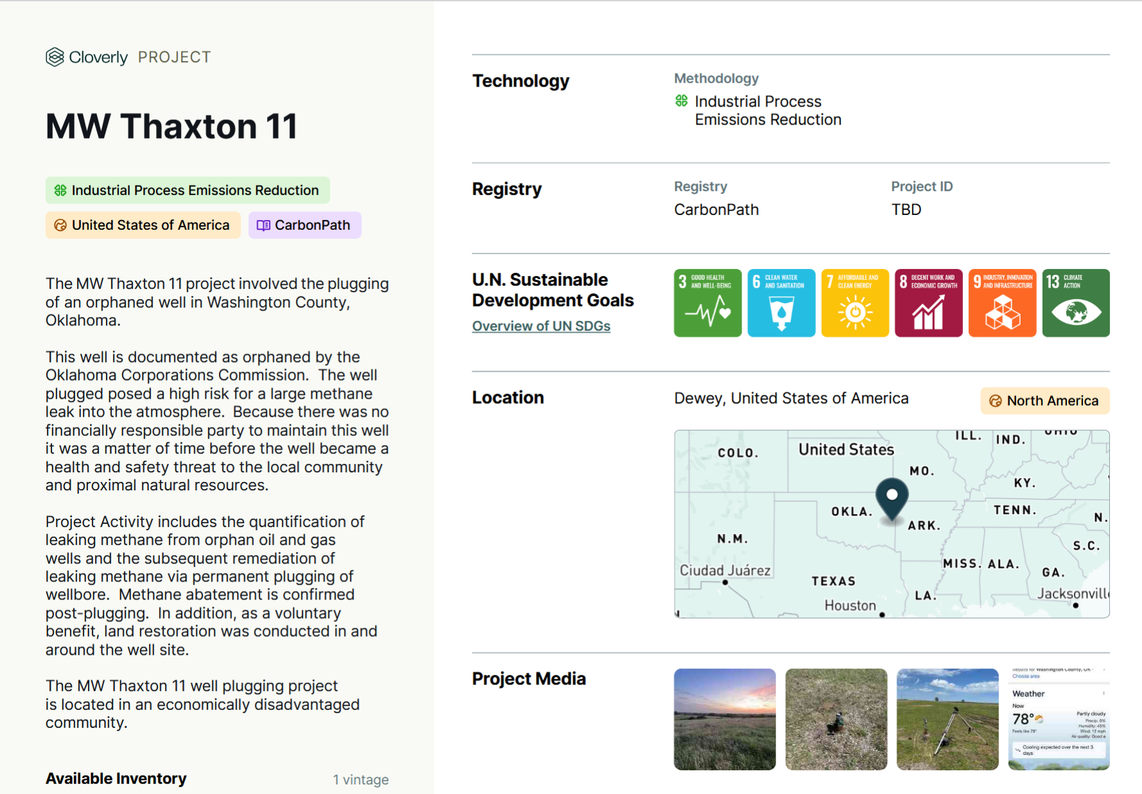Image resolution: width=1142 pixels, height=794 pixels.
Task: Click the Houston label on the map
Action: [850, 605]
